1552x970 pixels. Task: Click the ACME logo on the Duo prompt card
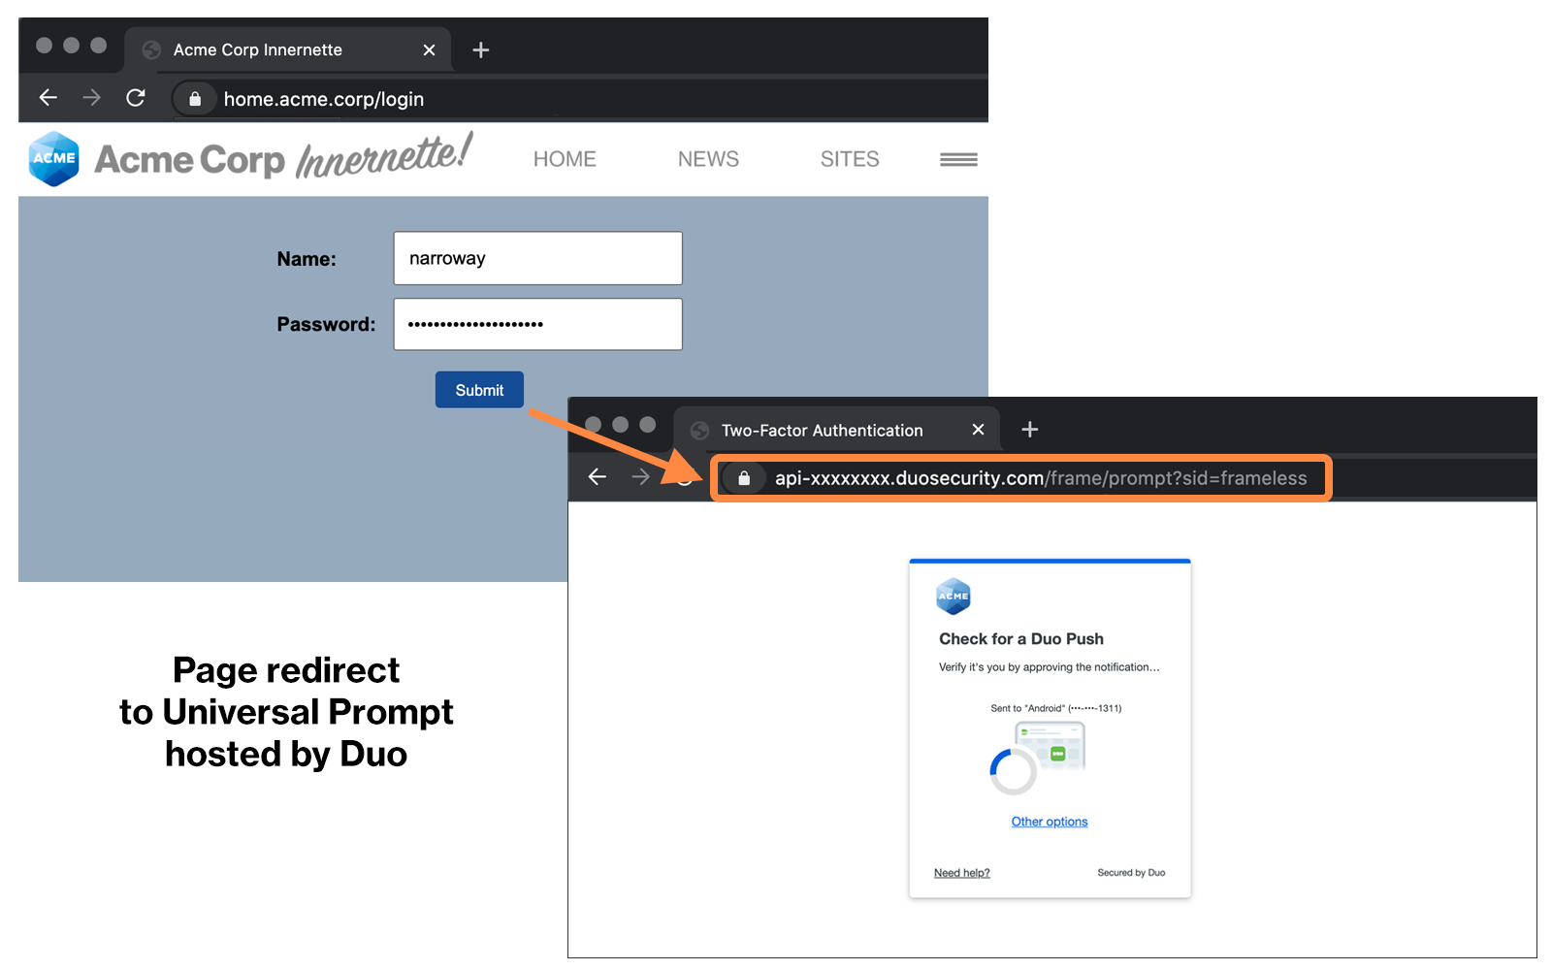tap(954, 597)
